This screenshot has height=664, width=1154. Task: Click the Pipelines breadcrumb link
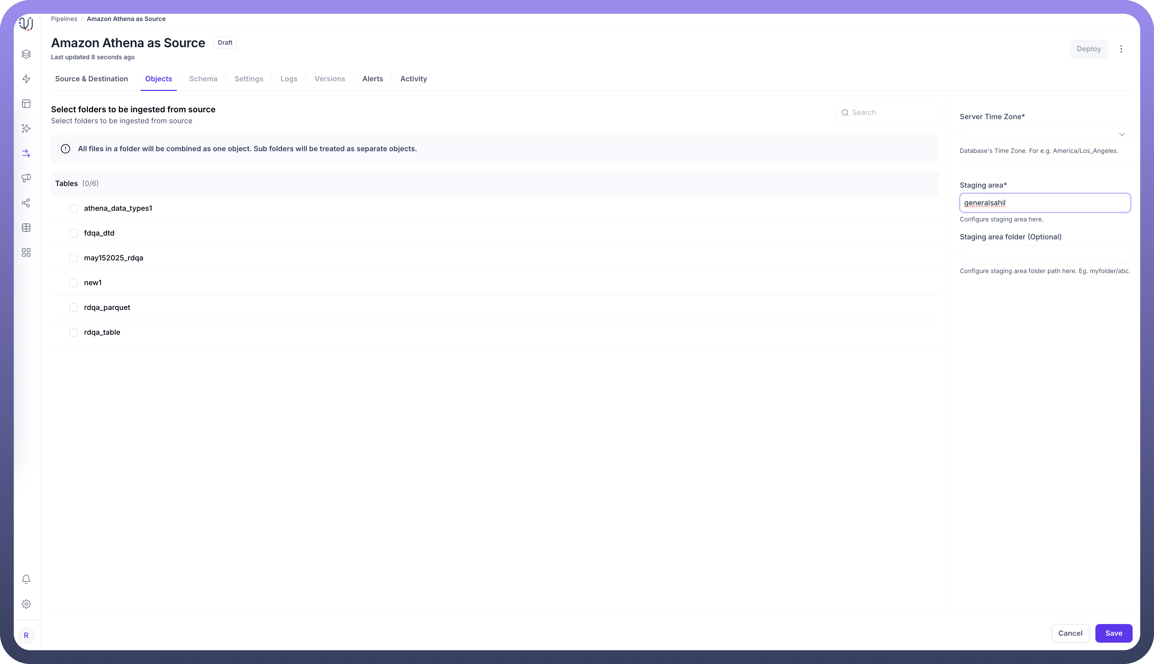click(x=64, y=19)
